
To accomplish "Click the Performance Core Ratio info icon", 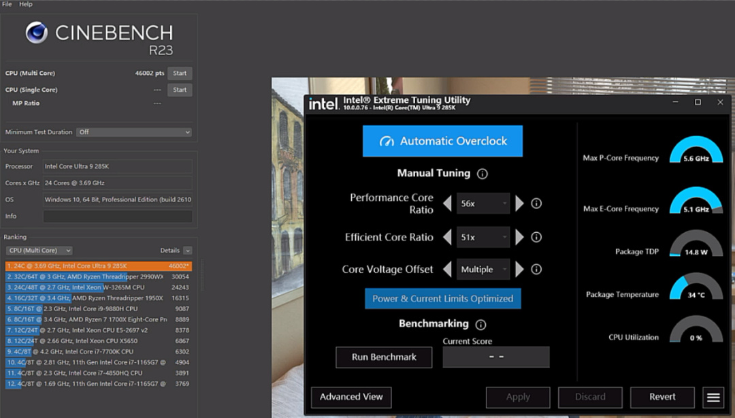I will pyautogui.click(x=536, y=204).
